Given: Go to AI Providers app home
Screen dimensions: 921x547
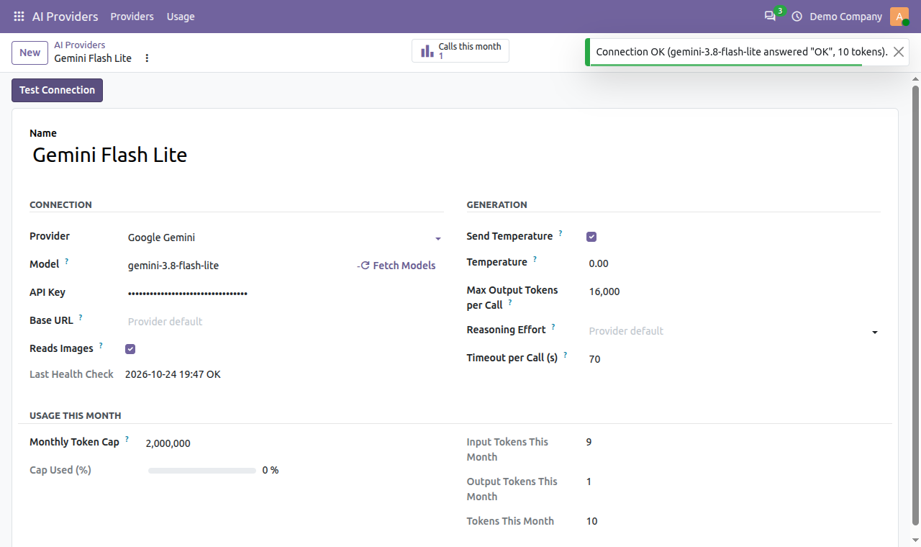Looking at the screenshot, I should (65, 17).
